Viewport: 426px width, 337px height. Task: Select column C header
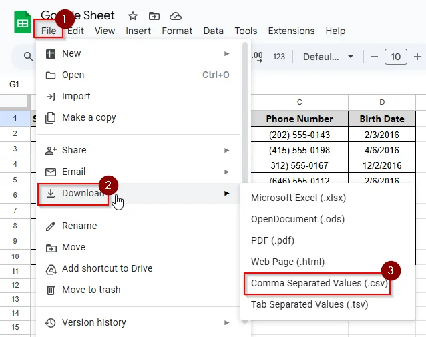click(x=299, y=102)
